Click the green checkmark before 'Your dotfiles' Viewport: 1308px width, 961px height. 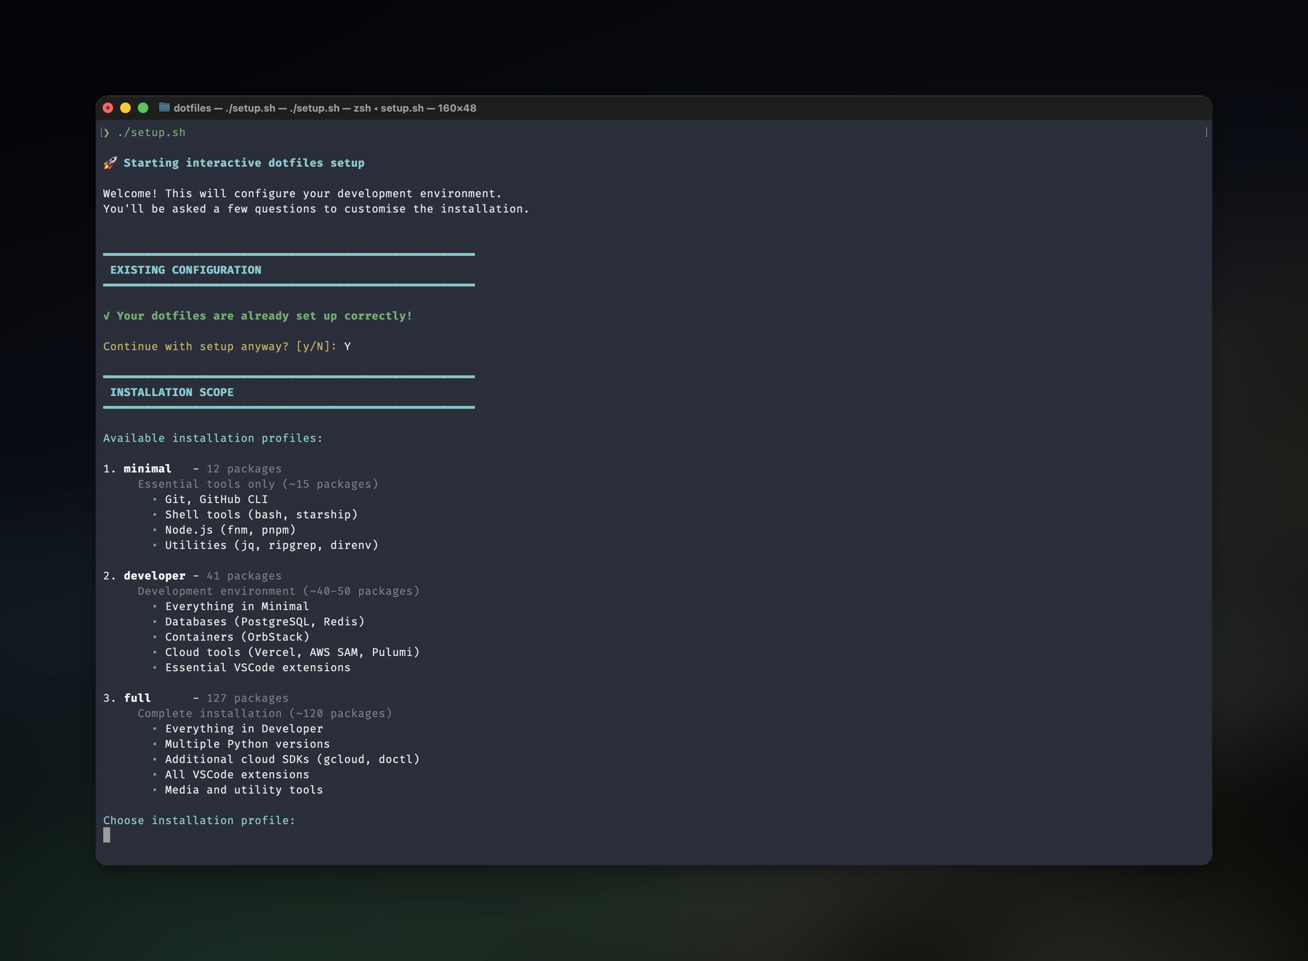106,316
